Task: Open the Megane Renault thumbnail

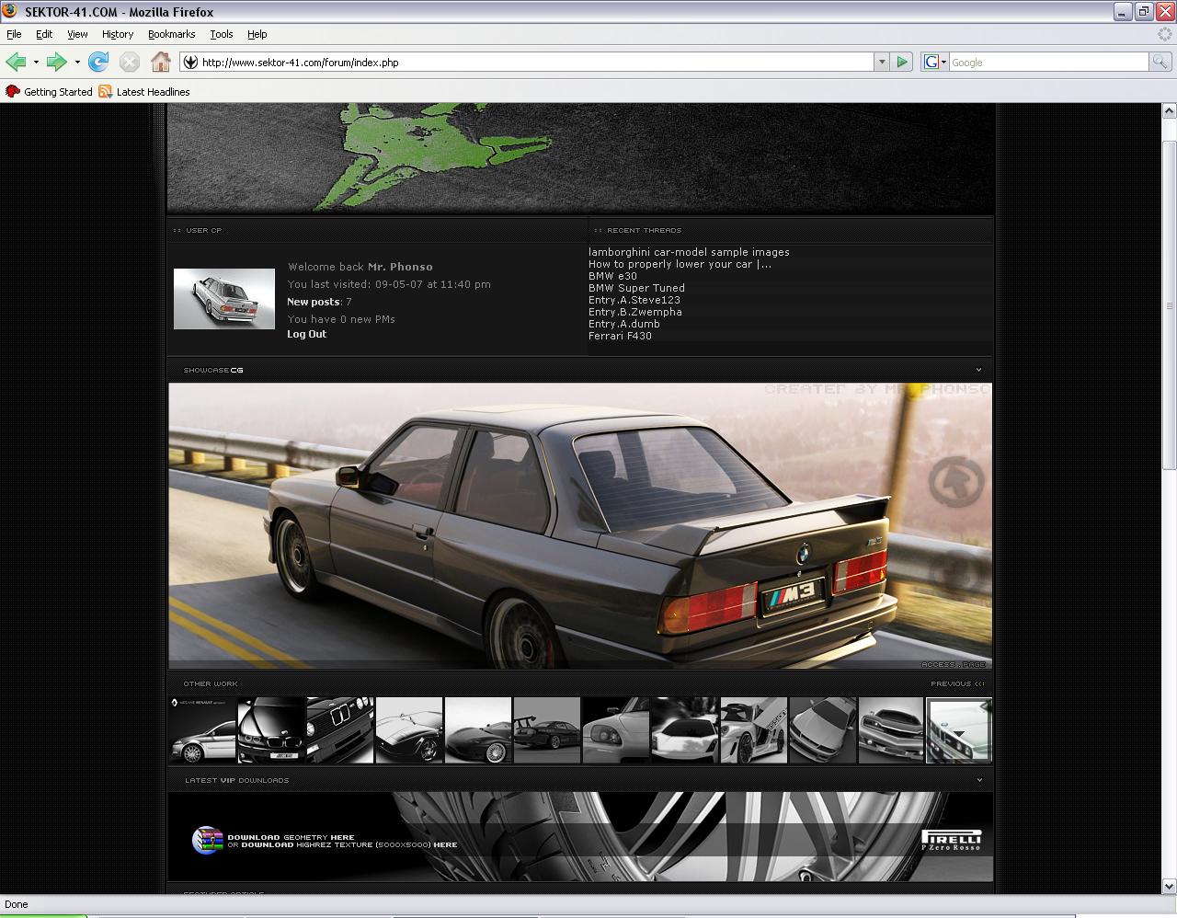Action: coord(202,730)
